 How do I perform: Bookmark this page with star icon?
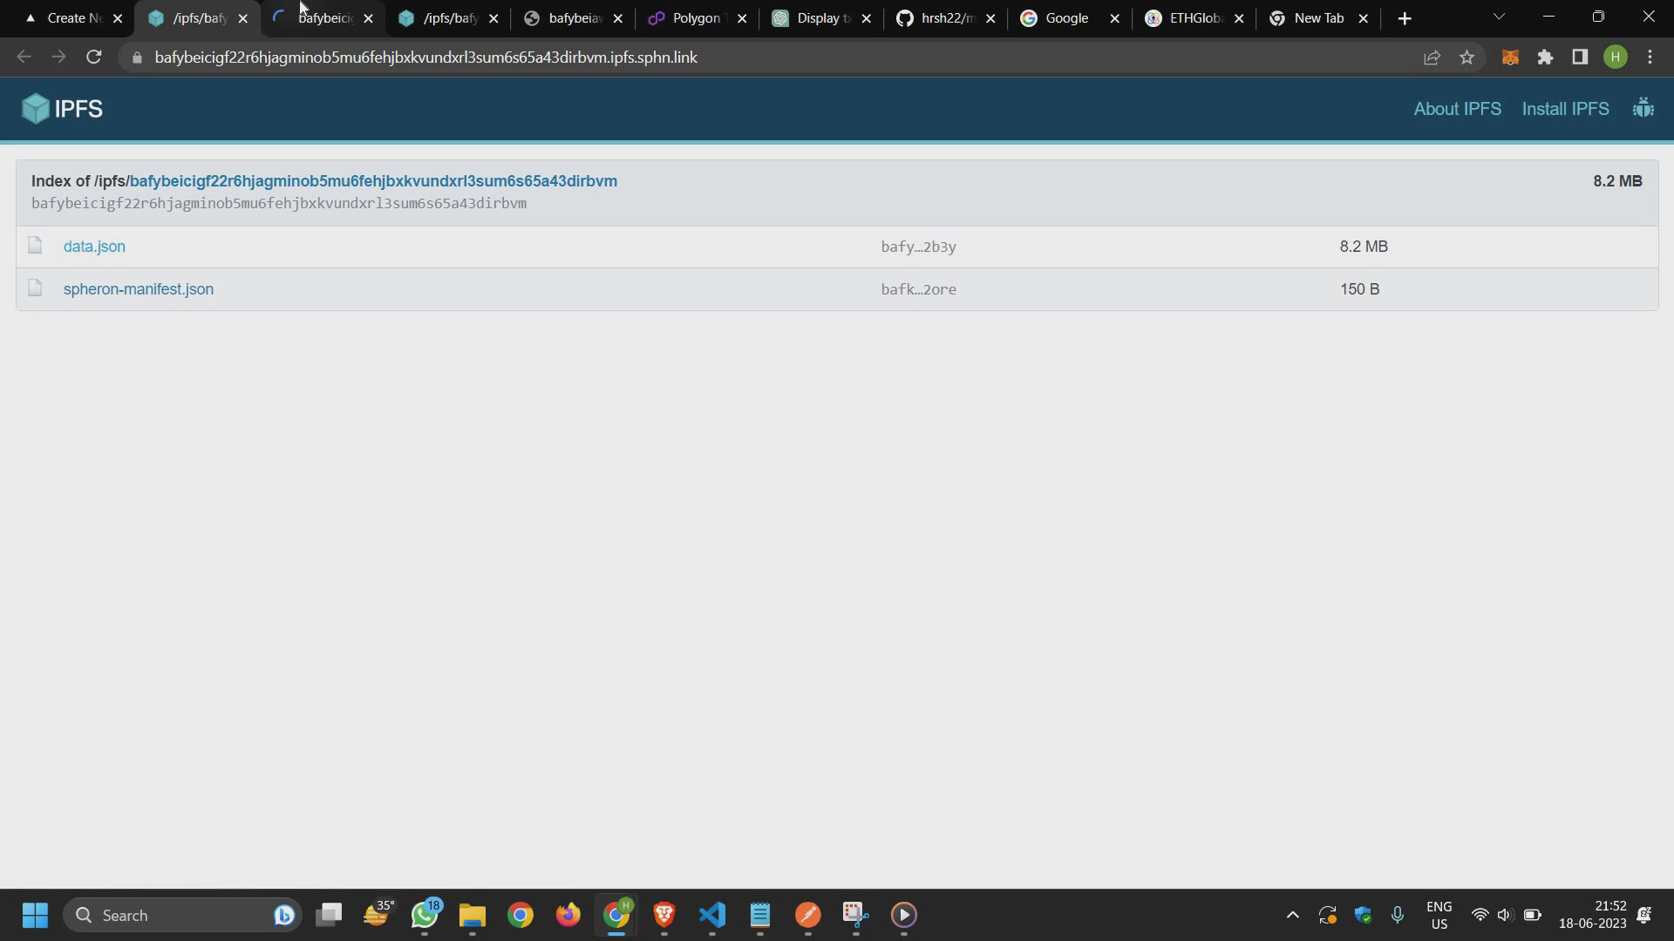(1466, 58)
